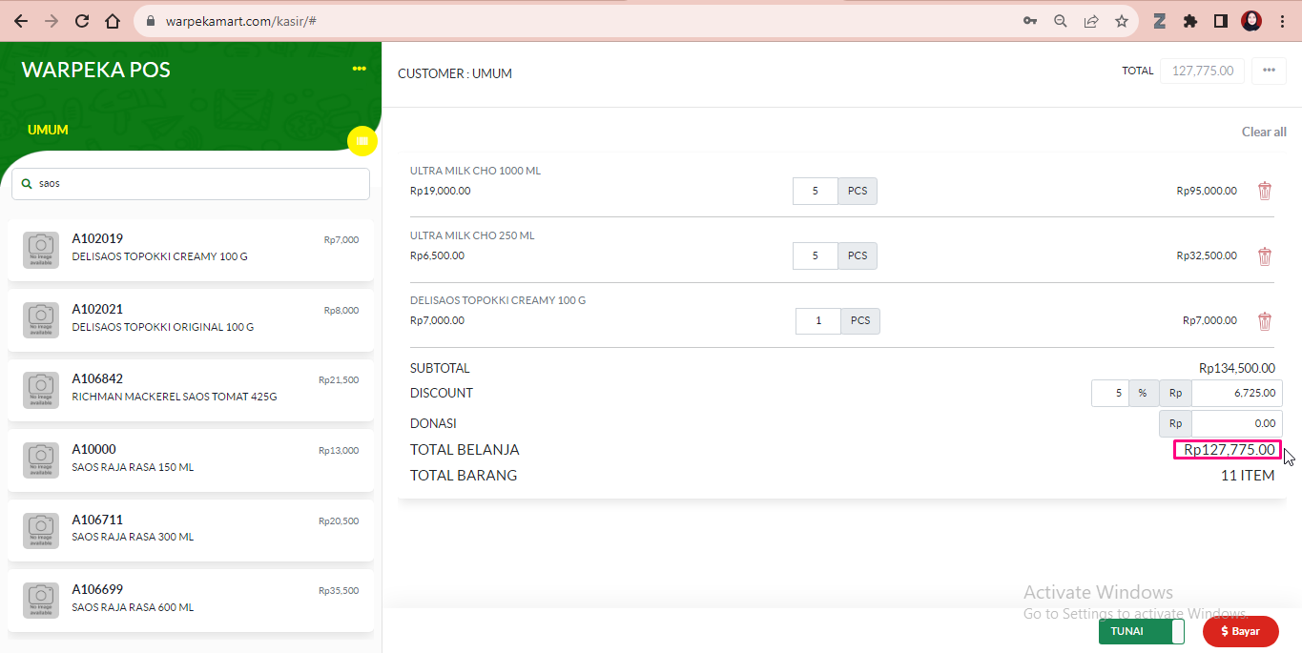The width and height of the screenshot is (1302, 653).
Task: Delete ULTRA MILK CHO 250 ML row
Action: coord(1265,255)
